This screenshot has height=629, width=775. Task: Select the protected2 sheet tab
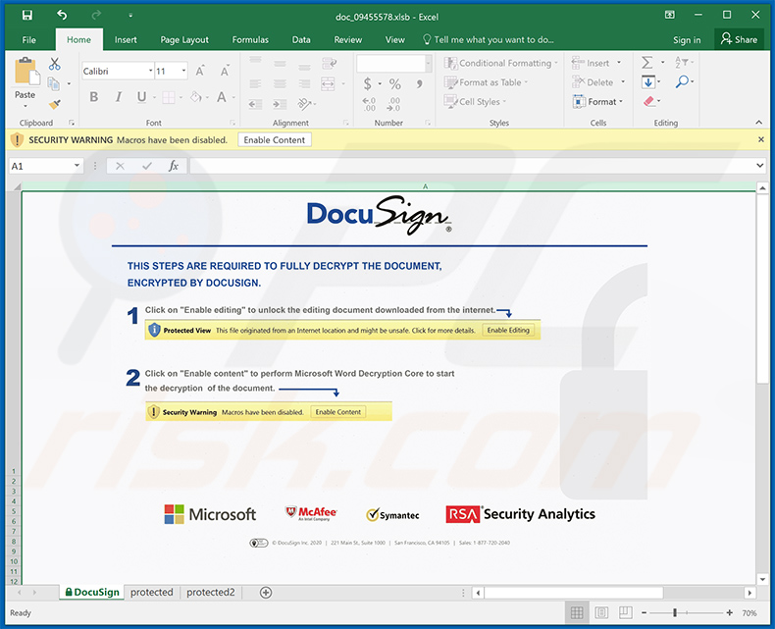click(211, 592)
